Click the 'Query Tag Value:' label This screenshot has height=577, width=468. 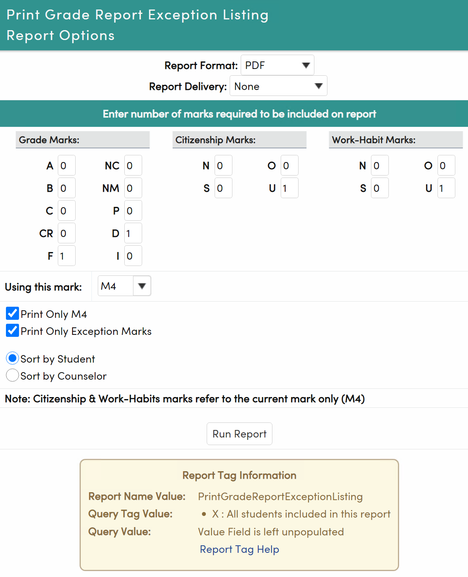(130, 514)
